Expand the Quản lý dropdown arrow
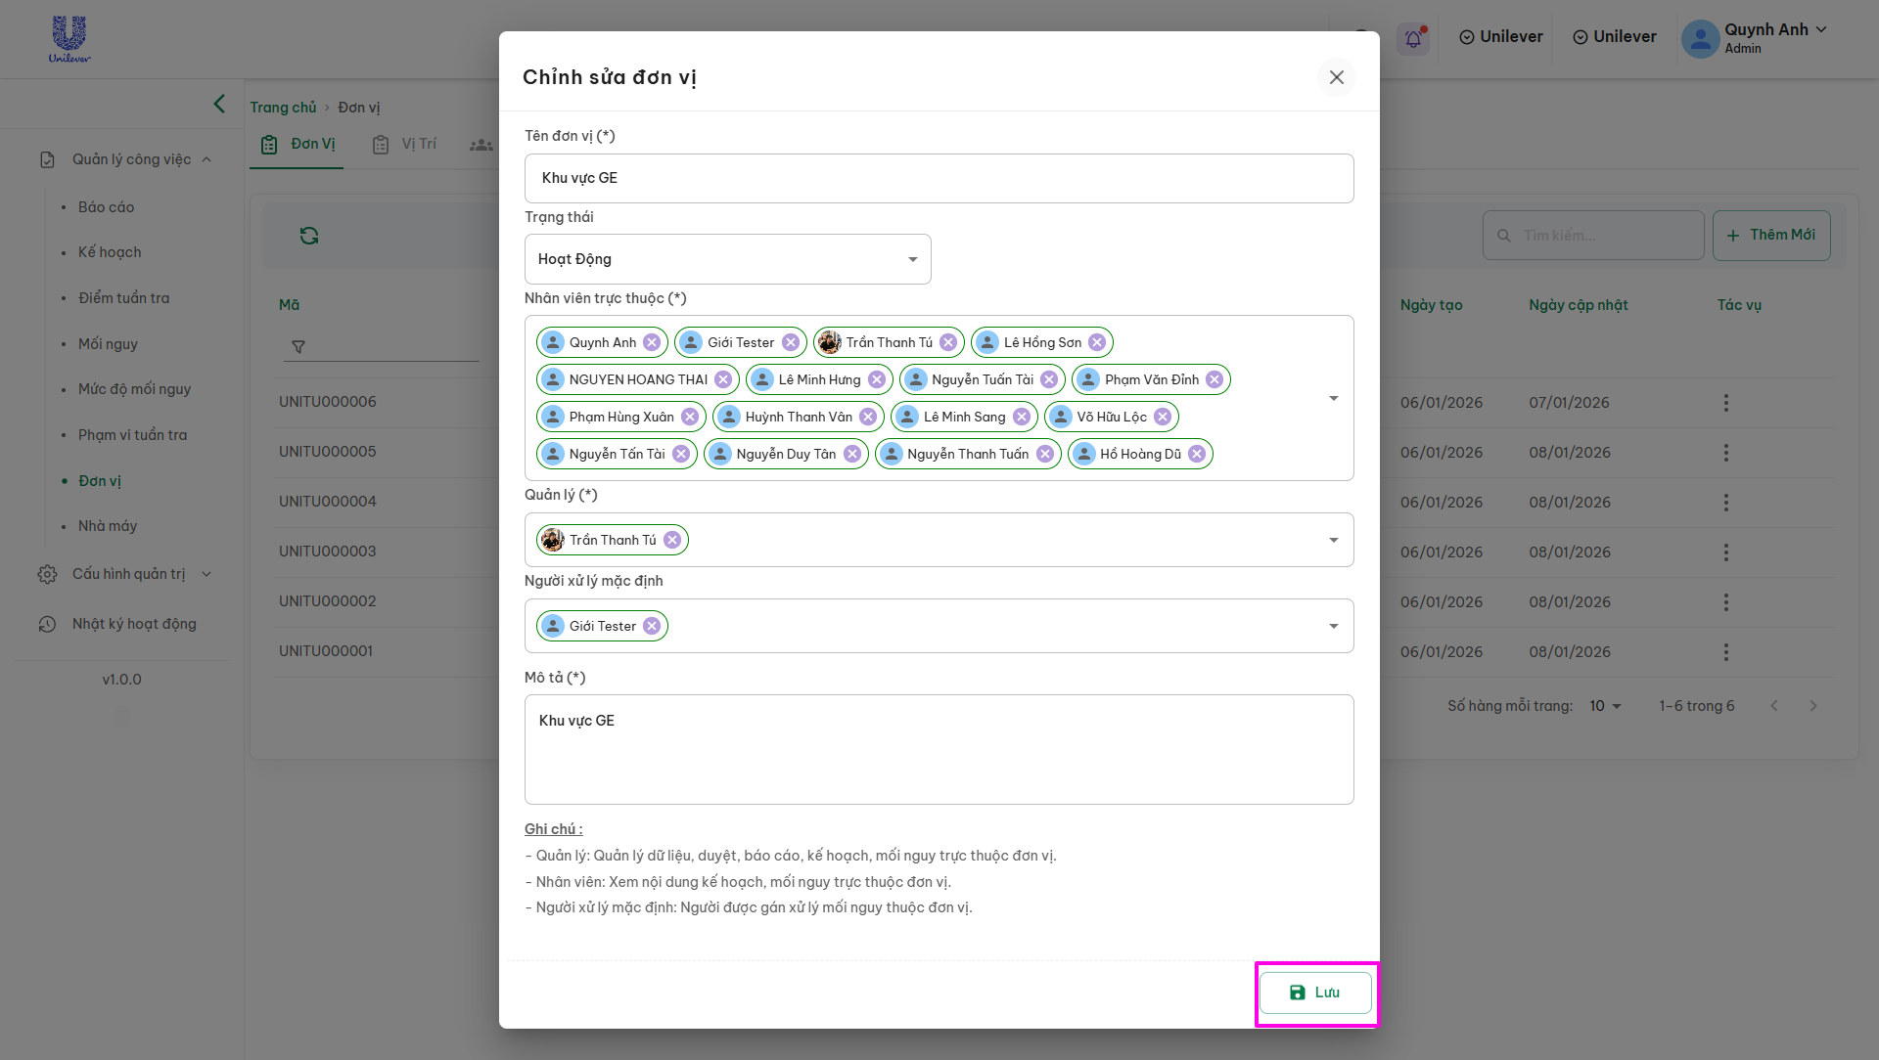This screenshot has width=1879, height=1060. pos(1333,540)
